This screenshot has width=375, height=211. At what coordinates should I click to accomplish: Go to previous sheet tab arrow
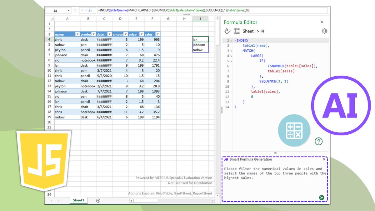point(51,200)
